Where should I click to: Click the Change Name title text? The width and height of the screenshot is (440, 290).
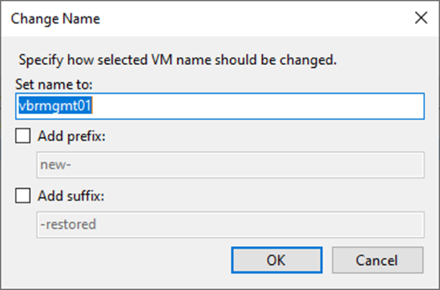[55, 19]
